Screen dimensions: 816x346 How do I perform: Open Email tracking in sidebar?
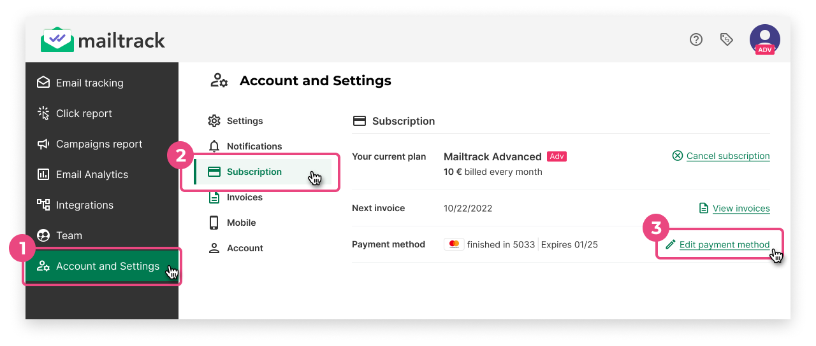tap(89, 83)
